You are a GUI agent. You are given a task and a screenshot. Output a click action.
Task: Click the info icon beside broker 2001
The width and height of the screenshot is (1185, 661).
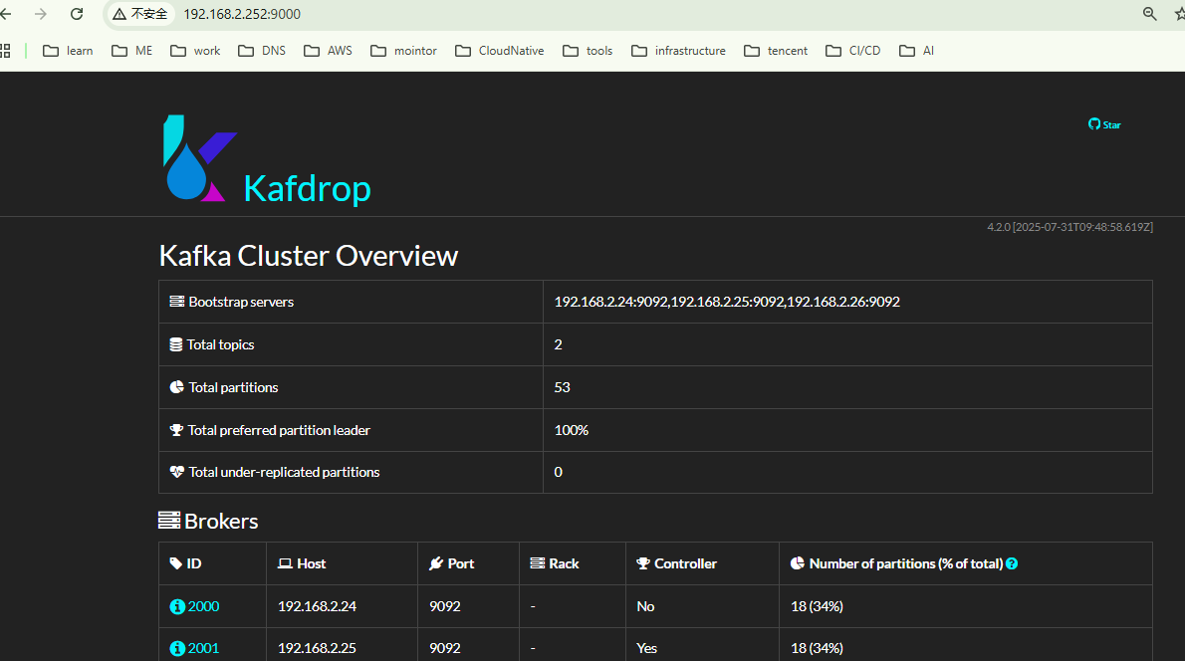[177, 648]
